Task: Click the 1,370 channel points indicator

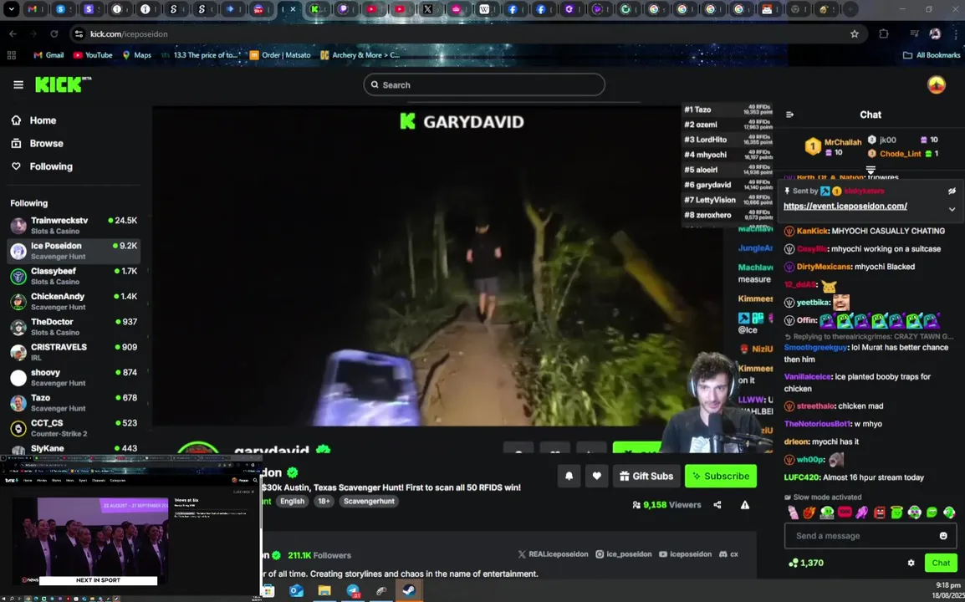Action: (805, 563)
